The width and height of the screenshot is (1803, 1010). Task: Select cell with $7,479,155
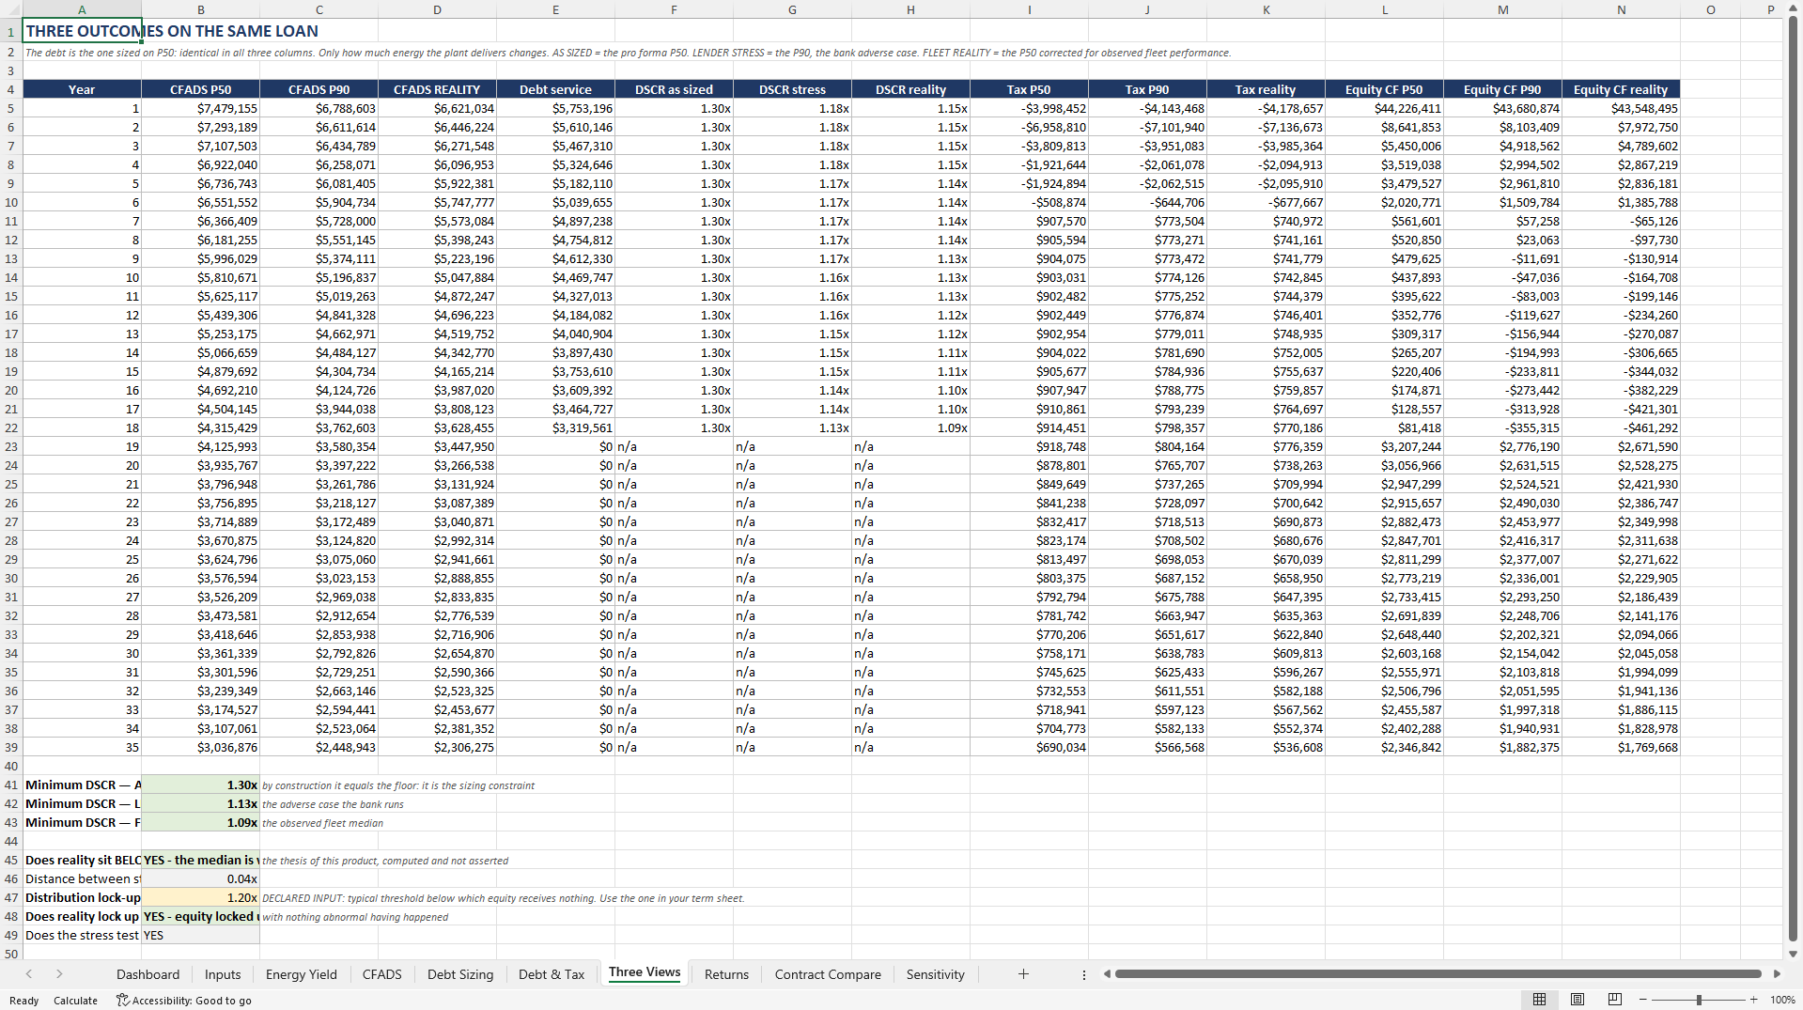200,108
